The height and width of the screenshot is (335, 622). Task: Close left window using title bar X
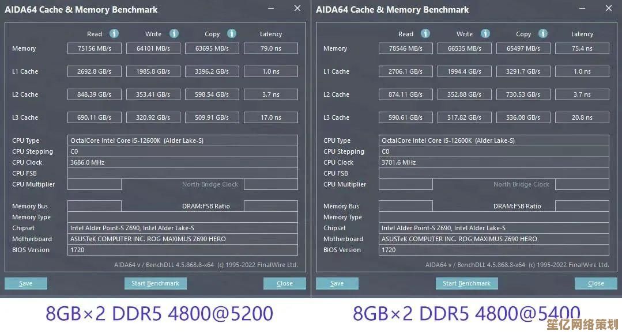click(x=297, y=9)
